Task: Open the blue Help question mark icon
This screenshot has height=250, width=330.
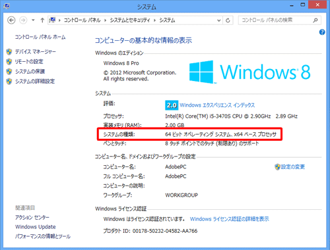Action: click(x=322, y=32)
